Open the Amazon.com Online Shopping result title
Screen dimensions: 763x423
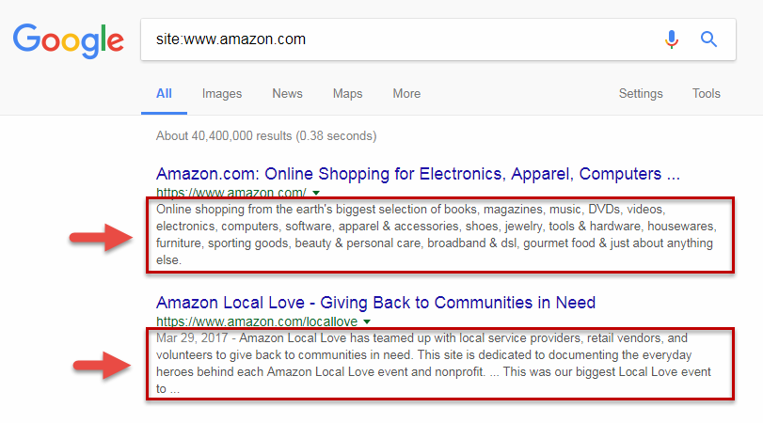pyautogui.click(x=418, y=174)
